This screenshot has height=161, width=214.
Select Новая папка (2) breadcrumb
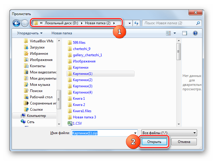pyautogui.click(x=98, y=23)
